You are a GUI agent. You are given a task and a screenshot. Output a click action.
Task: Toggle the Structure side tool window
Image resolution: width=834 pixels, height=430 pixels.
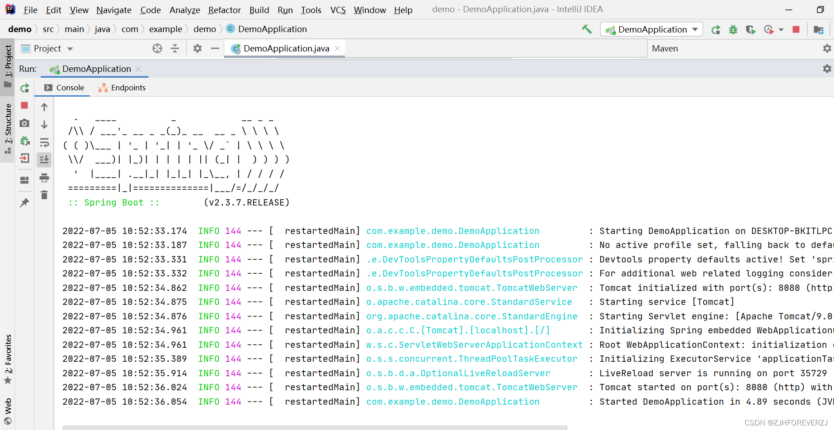[x=8, y=129]
